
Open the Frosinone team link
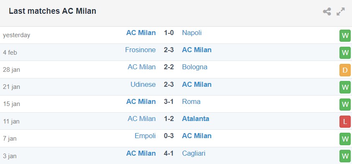(x=140, y=50)
